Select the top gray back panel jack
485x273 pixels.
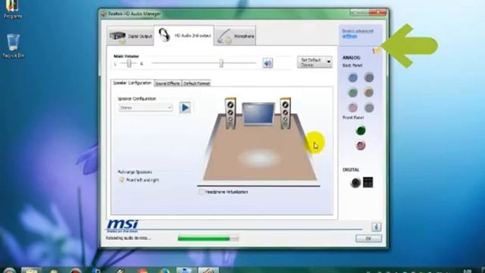tap(369, 77)
